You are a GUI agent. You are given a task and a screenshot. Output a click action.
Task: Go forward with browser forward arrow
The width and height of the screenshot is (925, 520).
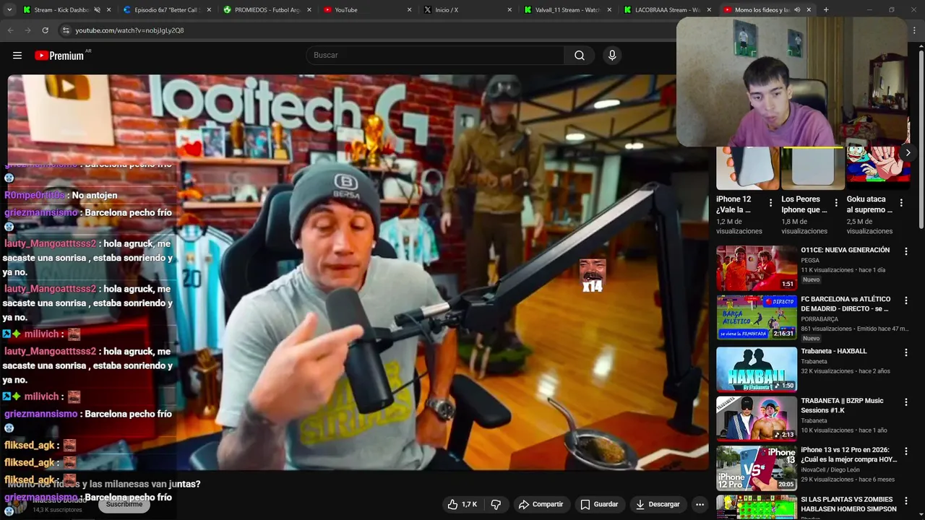[x=27, y=30]
